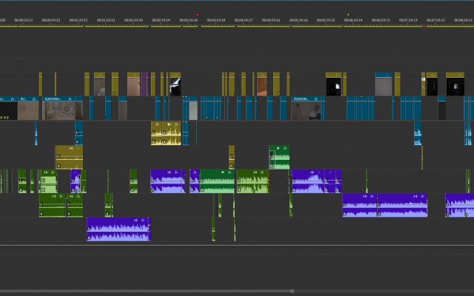The image size is (474, 296).
Task: Click ruler timecode 00:04:59:16
Action: click(271, 20)
